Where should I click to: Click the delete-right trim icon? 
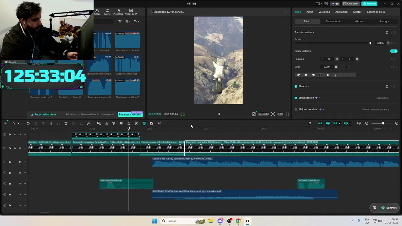[58, 123]
